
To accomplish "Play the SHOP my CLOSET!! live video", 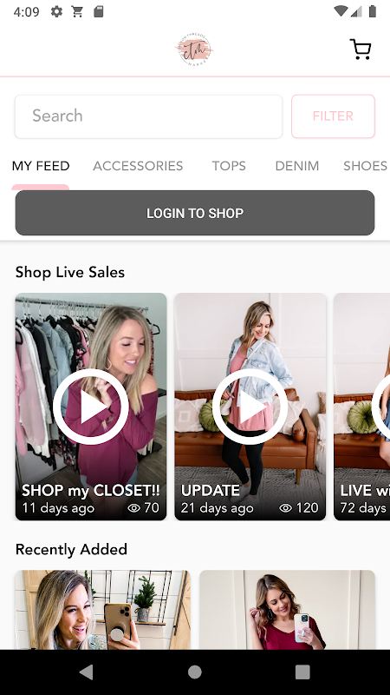I will (91, 407).
